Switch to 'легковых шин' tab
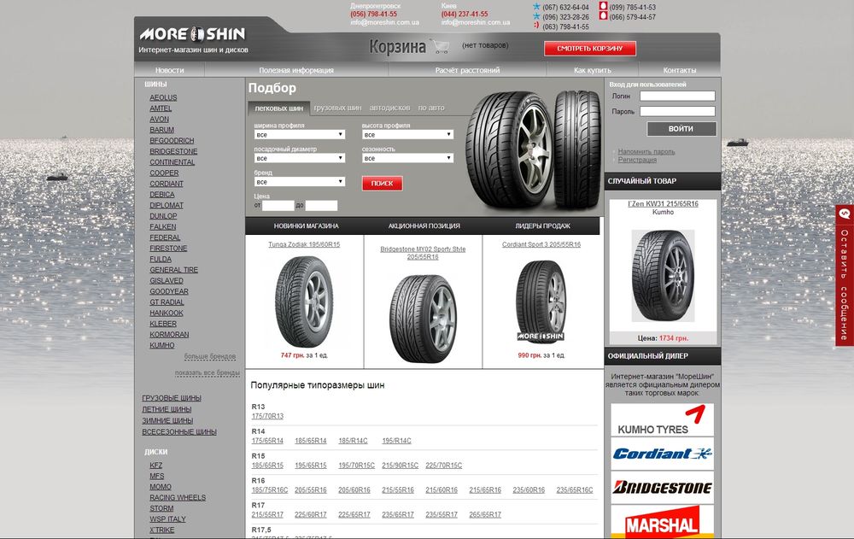Image resolution: width=854 pixels, height=539 pixels. click(279, 108)
